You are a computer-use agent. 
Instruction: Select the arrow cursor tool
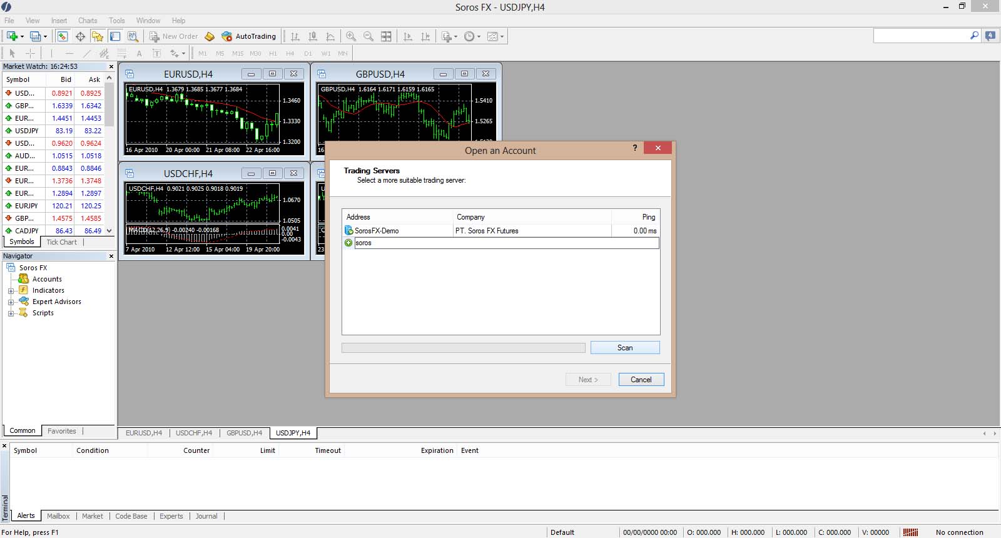(x=12, y=53)
